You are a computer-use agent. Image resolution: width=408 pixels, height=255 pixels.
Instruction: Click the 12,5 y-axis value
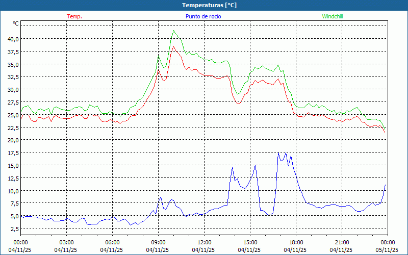[x=13, y=178]
